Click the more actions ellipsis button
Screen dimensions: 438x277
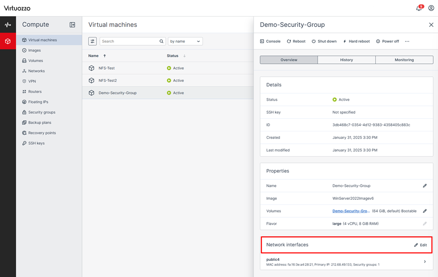tap(407, 42)
